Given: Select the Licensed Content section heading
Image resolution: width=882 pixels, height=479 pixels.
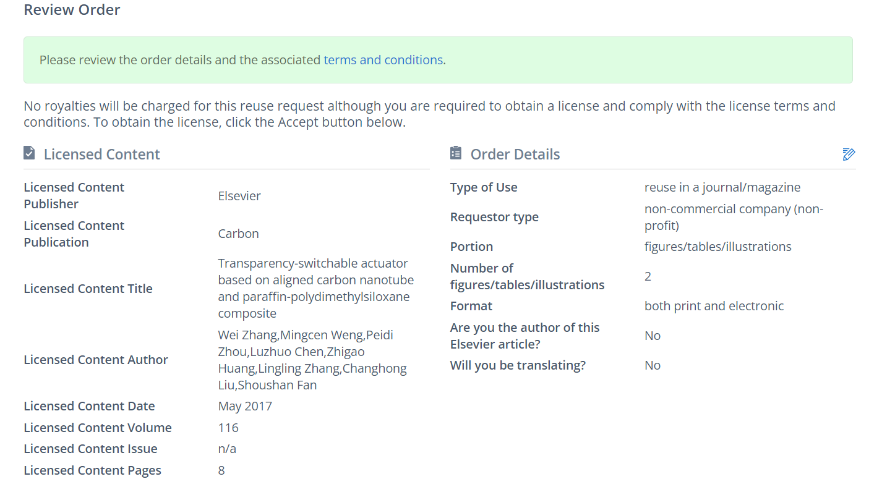Looking at the screenshot, I should point(101,155).
